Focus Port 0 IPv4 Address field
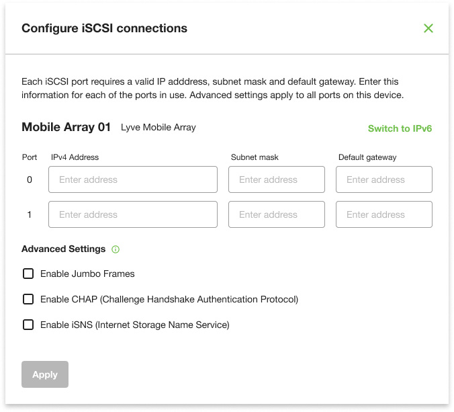 pos(133,180)
